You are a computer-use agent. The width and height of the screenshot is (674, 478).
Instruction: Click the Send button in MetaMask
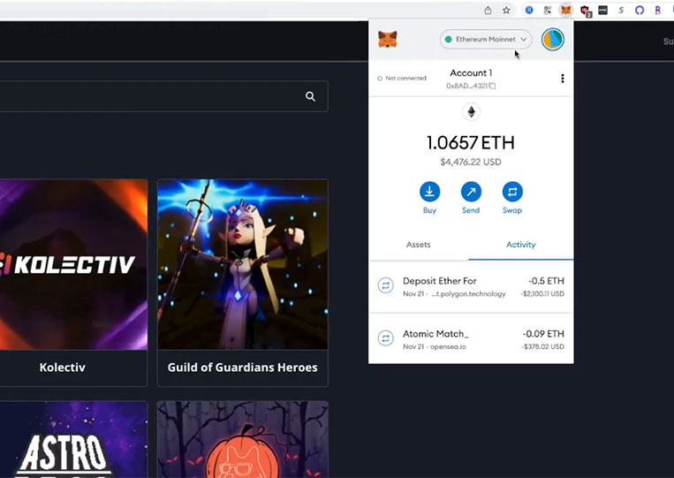pyautogui.click(x=471, y=198)
